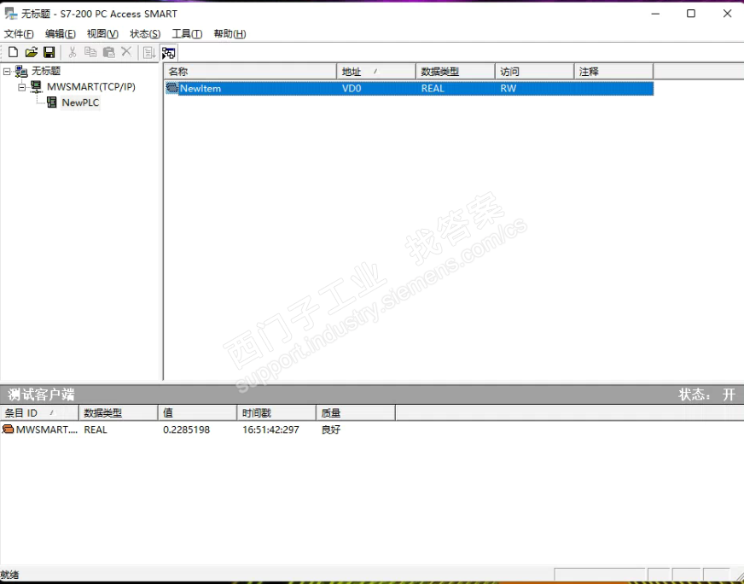Click the 良好 quality cell
The image size is (744, 584).
[331, 429]
